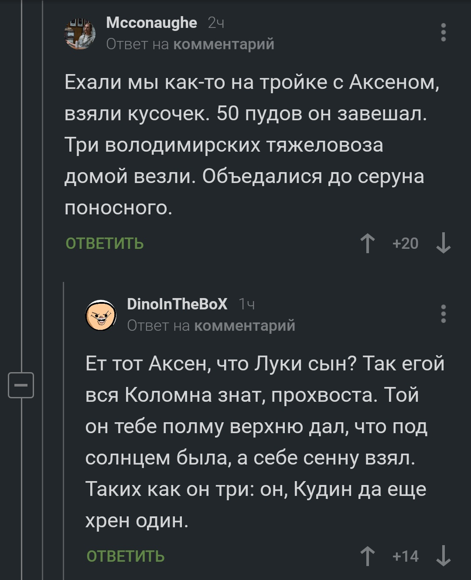The height and width of the screenshot is (580, 471).
Task: Open three-dot menu on DinoInTheBoX comment
Action: [443, 314]
